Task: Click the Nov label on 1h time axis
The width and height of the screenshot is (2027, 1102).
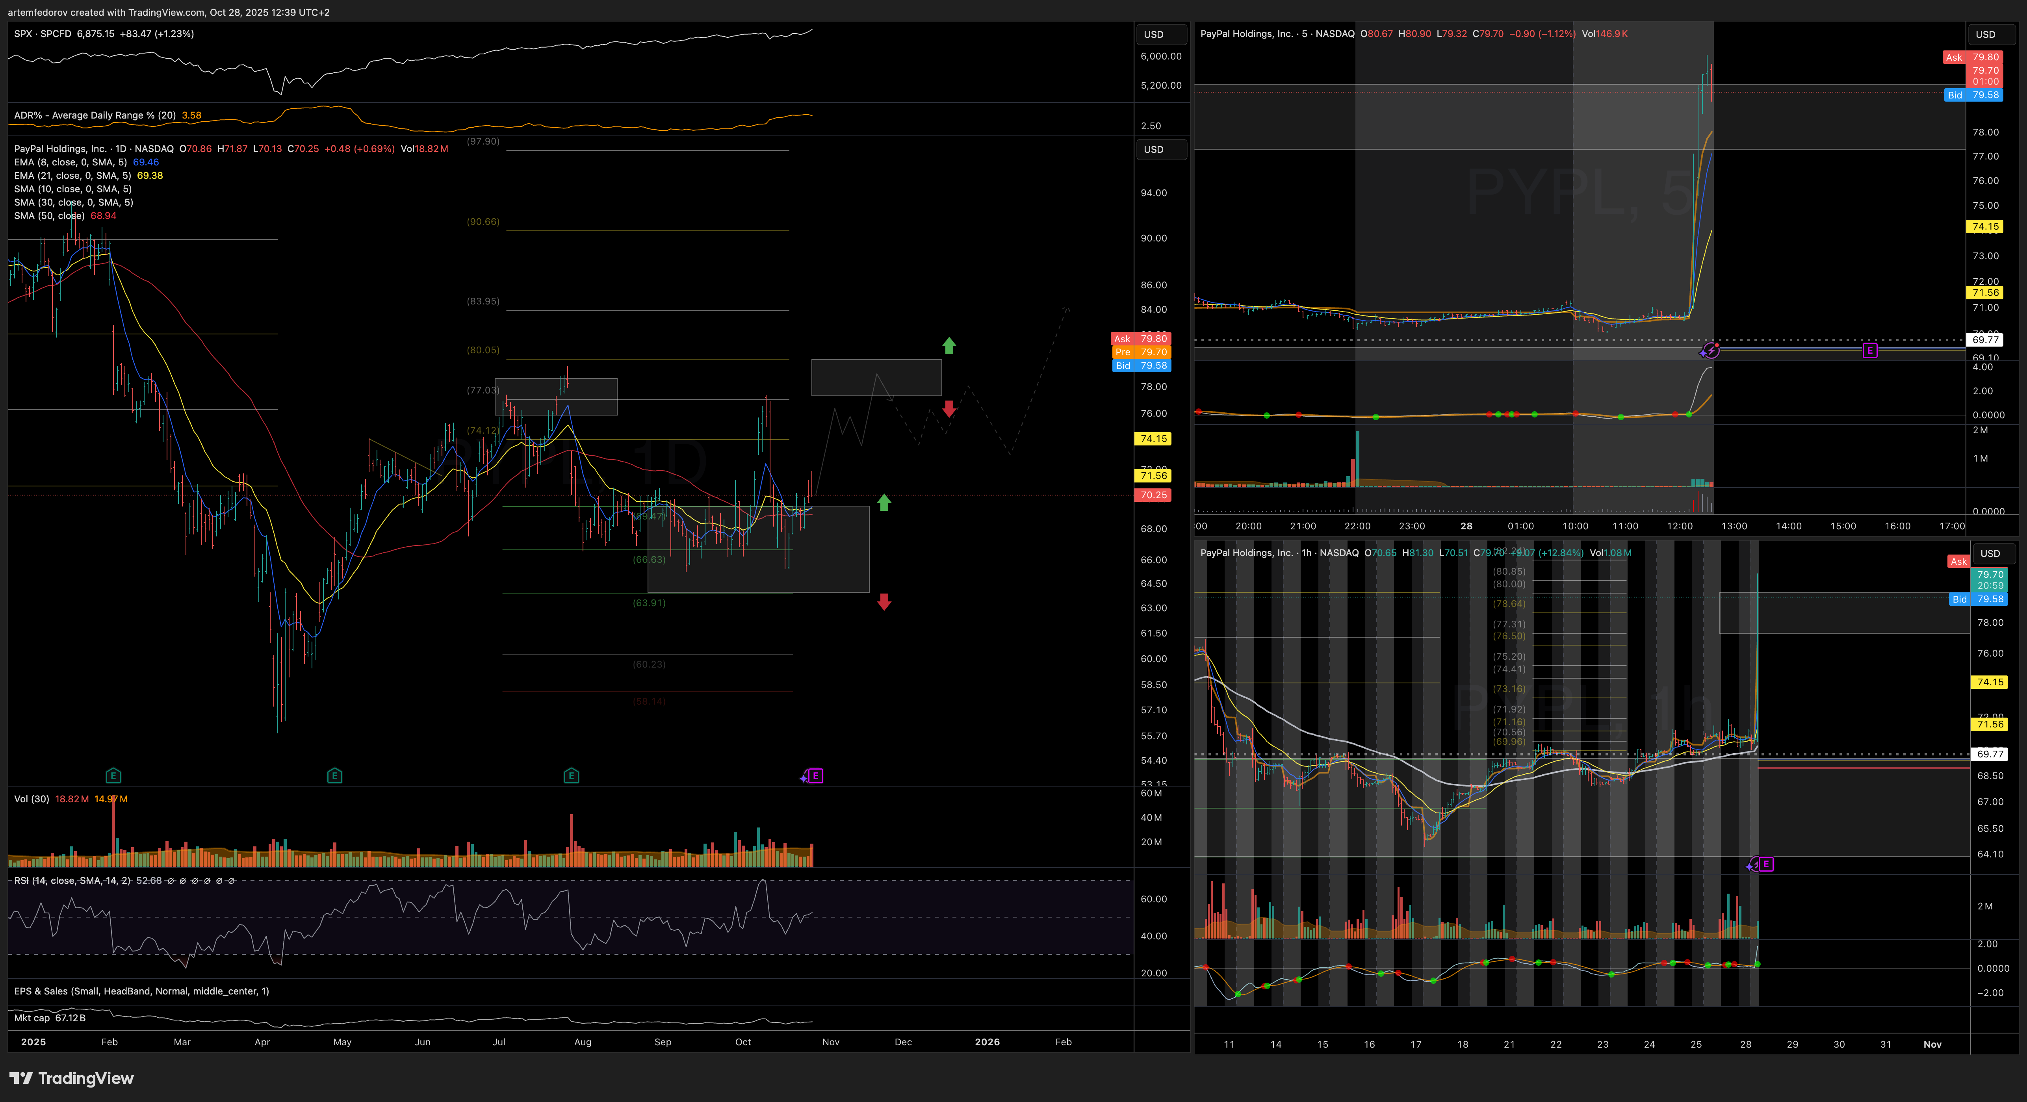Action: (1932, 1044)
